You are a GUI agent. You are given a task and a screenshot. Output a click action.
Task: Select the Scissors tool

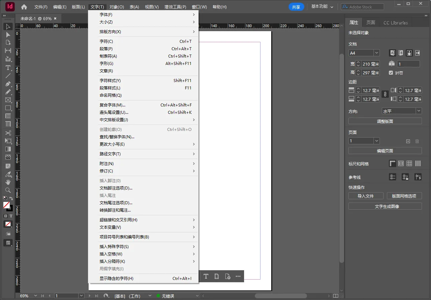(8, 133)
